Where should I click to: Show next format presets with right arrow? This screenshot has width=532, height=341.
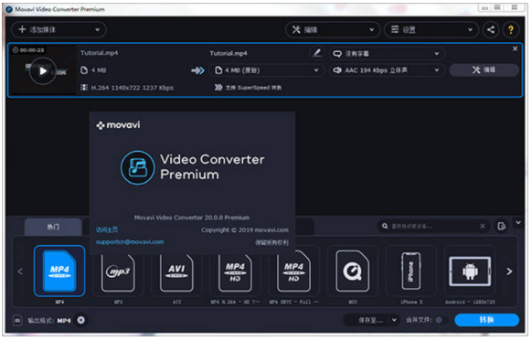pos(509,272)
